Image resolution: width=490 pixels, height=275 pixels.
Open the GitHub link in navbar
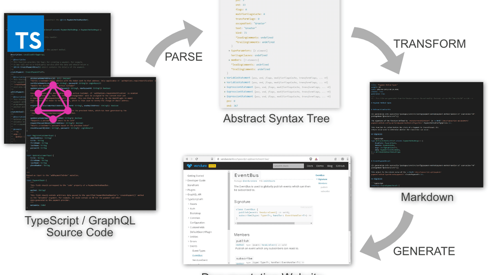(x=340, y=166)
